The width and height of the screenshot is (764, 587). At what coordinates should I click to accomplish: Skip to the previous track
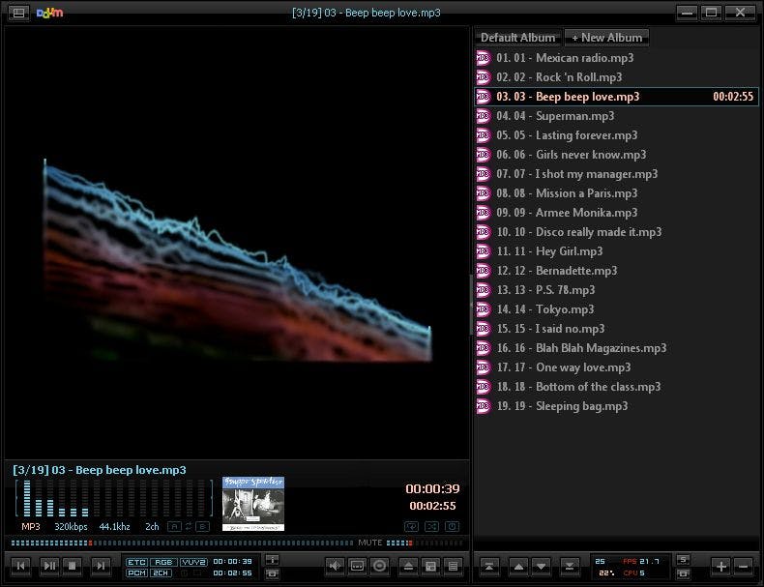pyautogui.click(x=21, y=566)
